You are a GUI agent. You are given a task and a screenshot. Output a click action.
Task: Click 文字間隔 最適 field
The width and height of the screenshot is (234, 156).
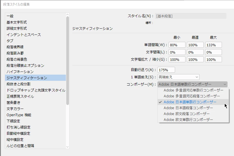click(x=195, y=52)
